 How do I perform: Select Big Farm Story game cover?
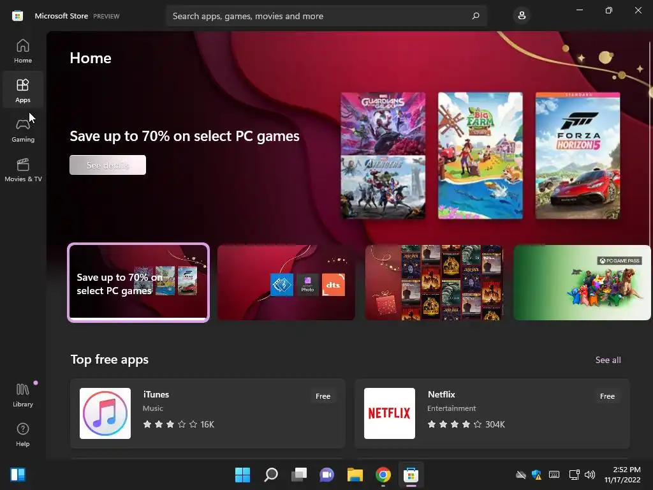coord(480,156)
